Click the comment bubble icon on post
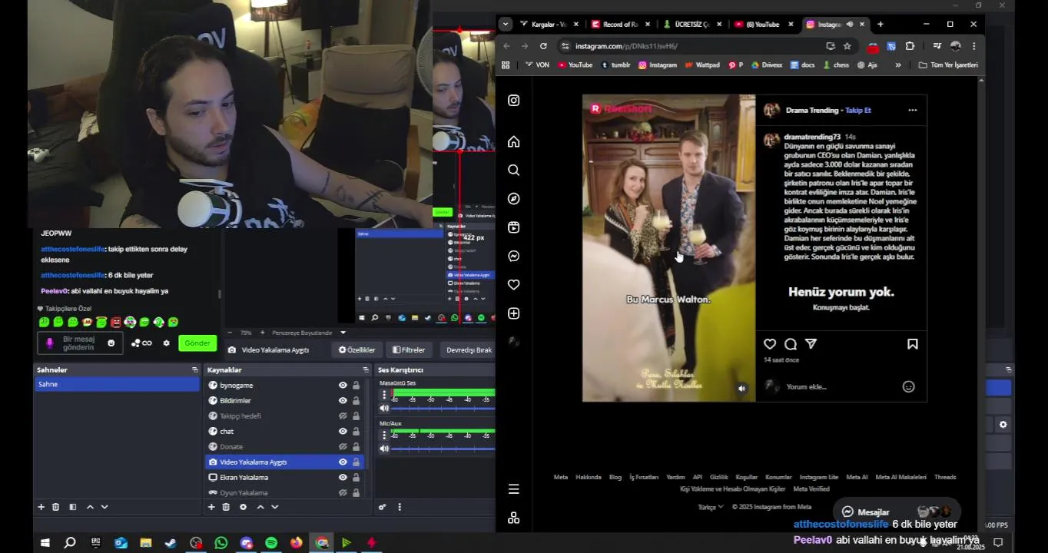Image resolution: width=1048 pixels, height=553 pixels. click(x=791, y=344)
